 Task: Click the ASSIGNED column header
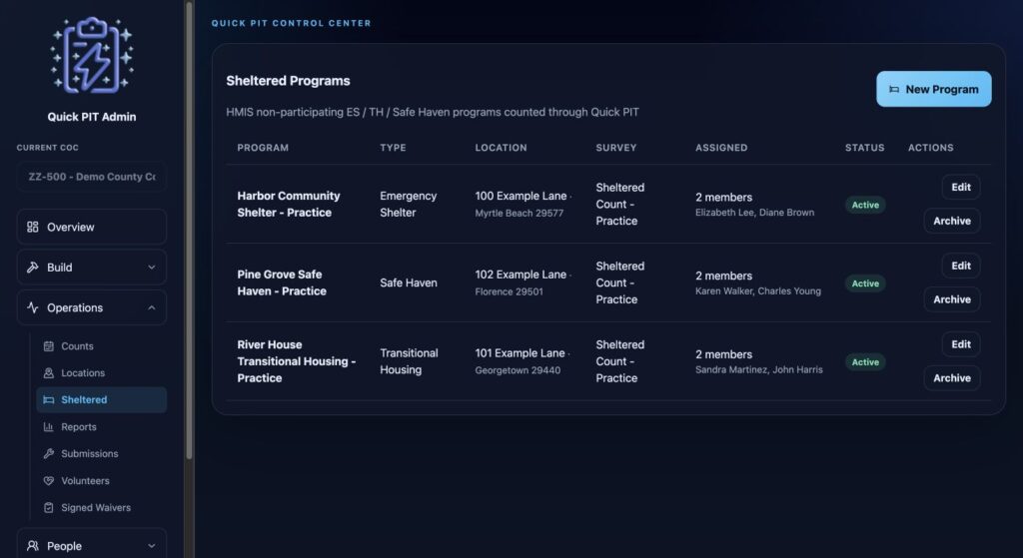(x=721, y=148)
